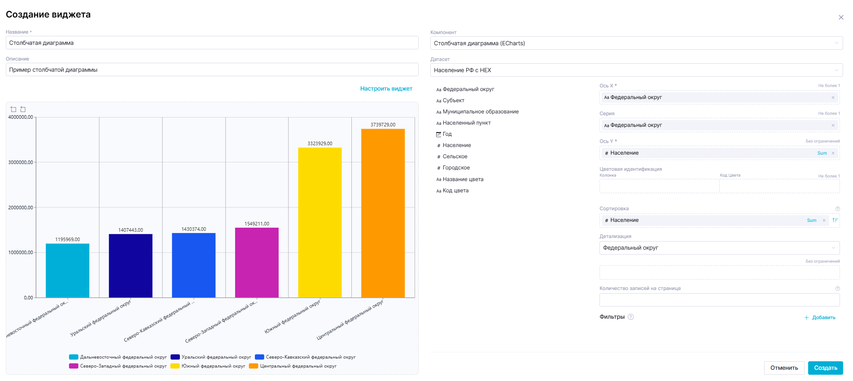
Task: Click help icon beside Сортировка label
Action: (837, 209)
